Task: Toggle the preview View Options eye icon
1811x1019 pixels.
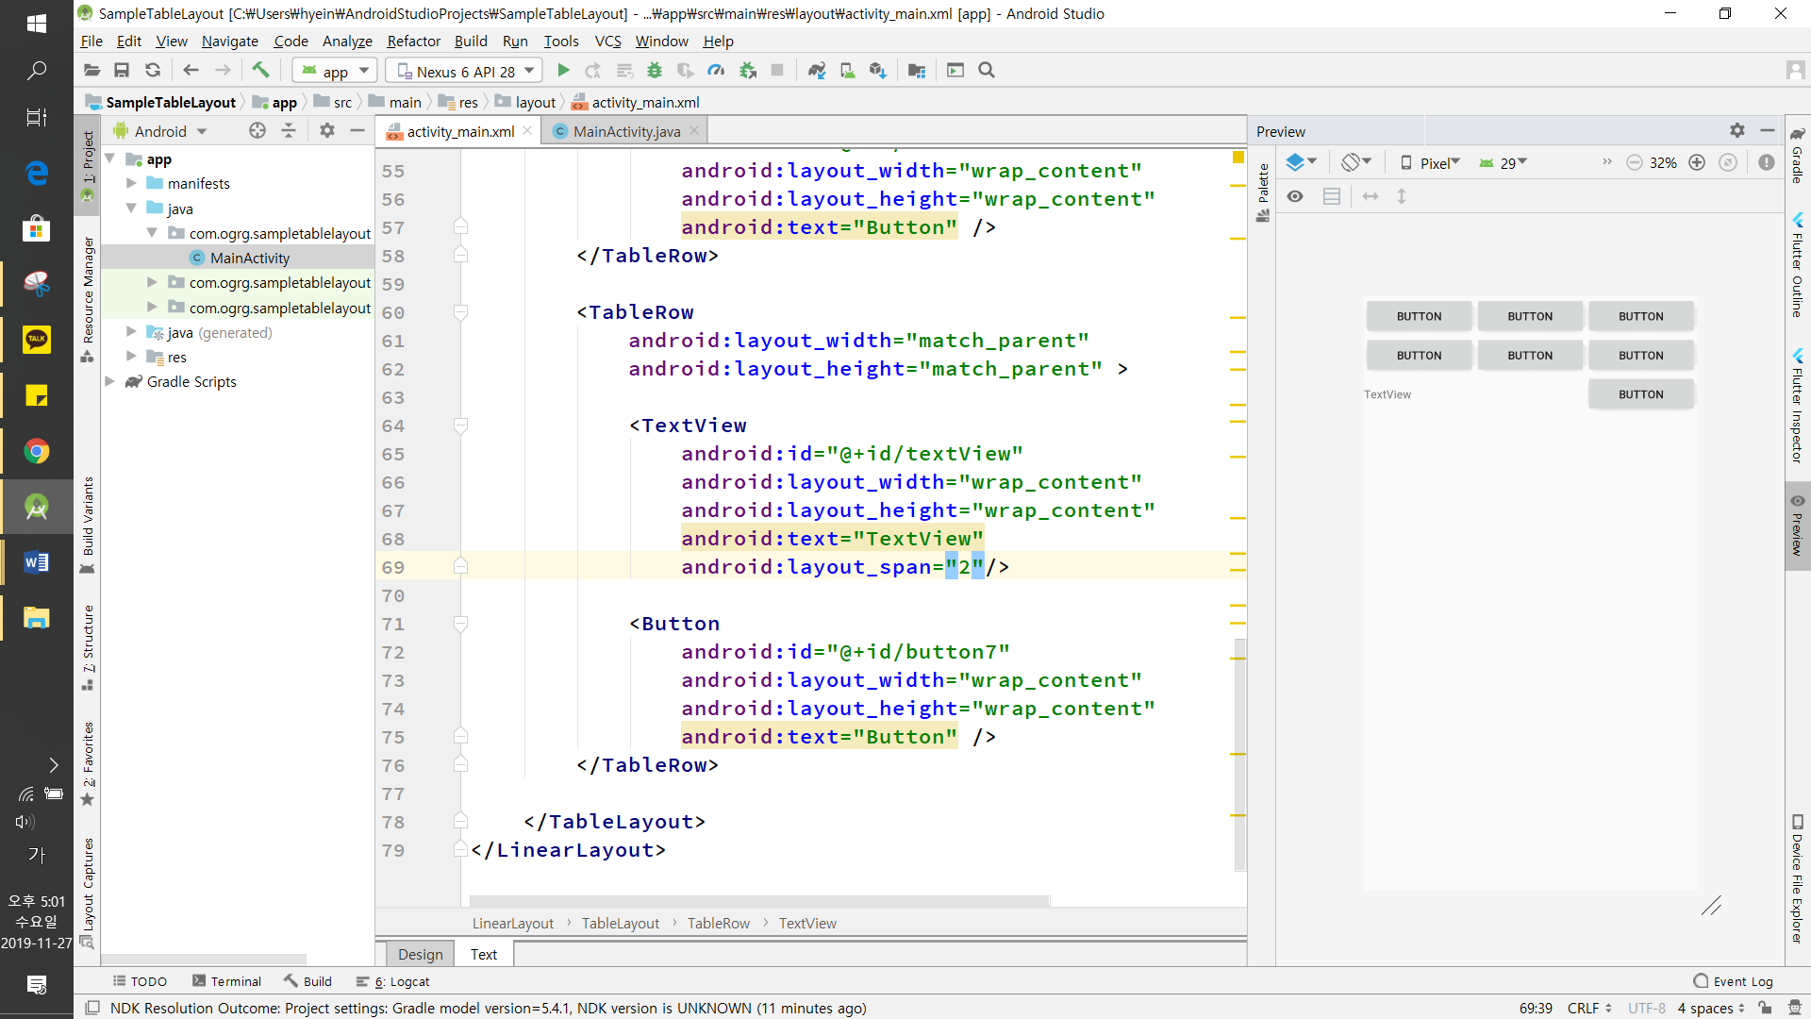Action: point(1295,196)
